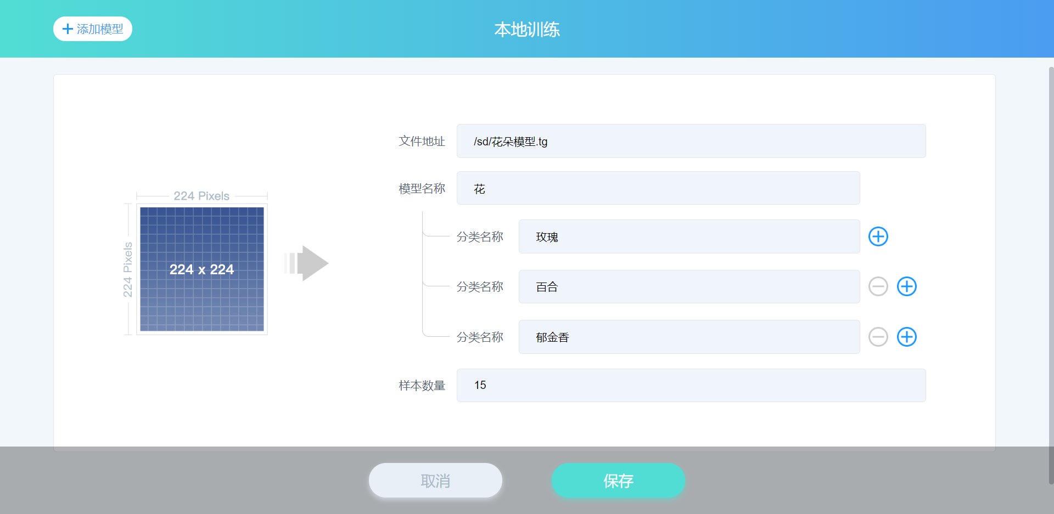Remove the 百合 category row
The height and width of the screenshot is (514, 1054).
[x=878, y=286]
